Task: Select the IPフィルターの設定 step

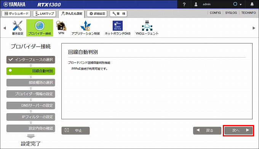Action: coord(31,117)
